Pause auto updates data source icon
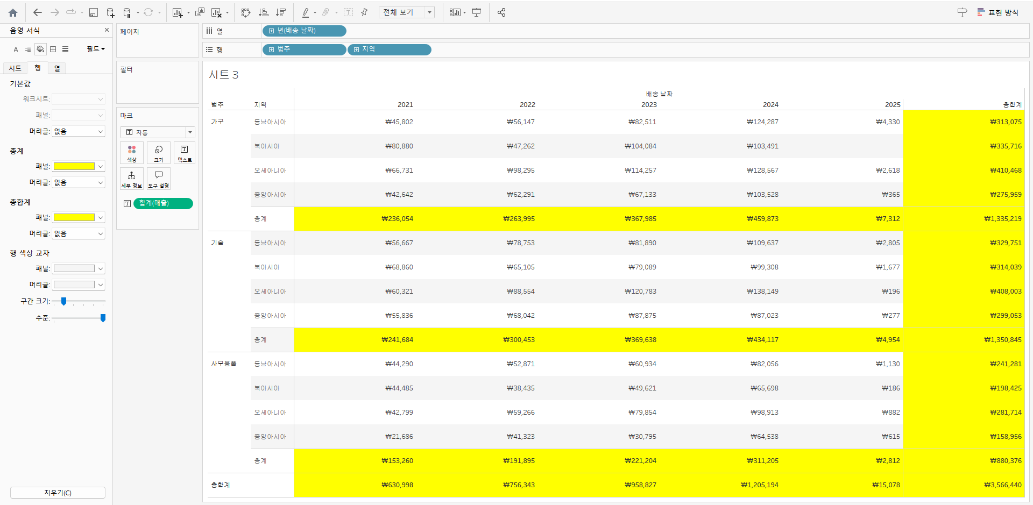The width and height of the screenshot is (1033, 505). click(127, 12)
